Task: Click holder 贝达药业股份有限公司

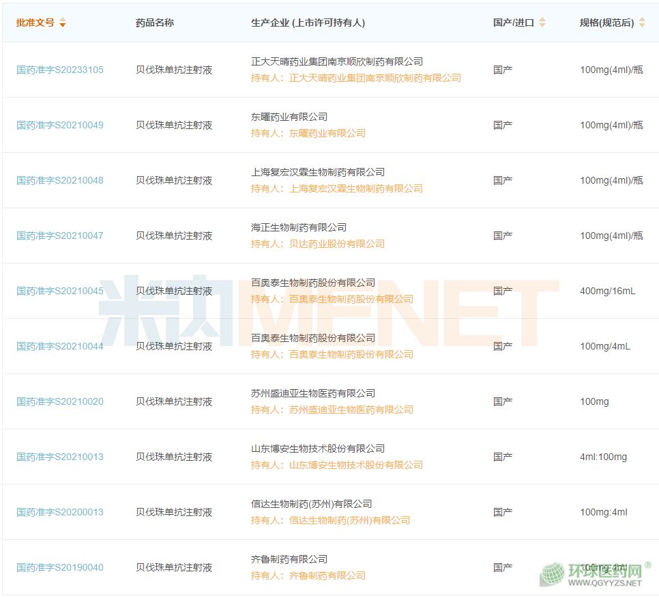Action: coord(337,244)
